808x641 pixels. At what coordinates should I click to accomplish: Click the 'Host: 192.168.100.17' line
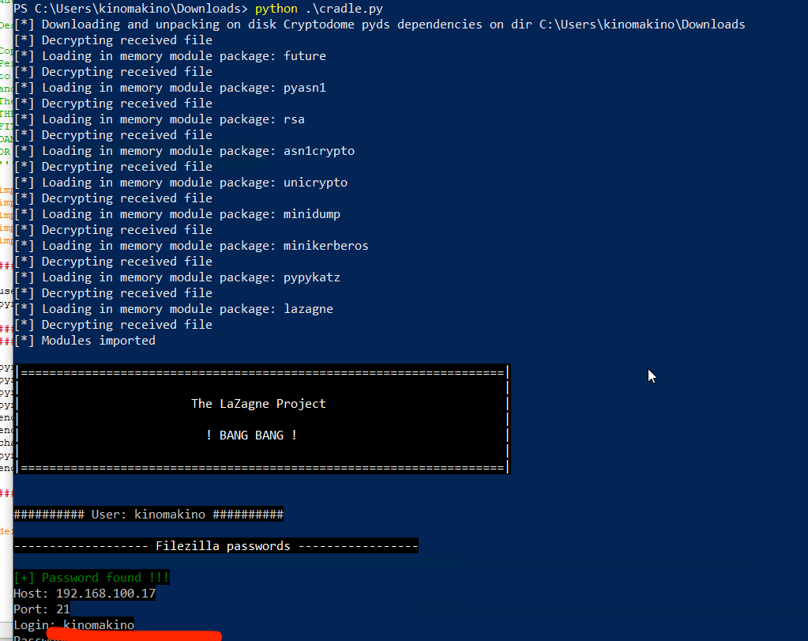pyautogui.click(x=85, y=594)
